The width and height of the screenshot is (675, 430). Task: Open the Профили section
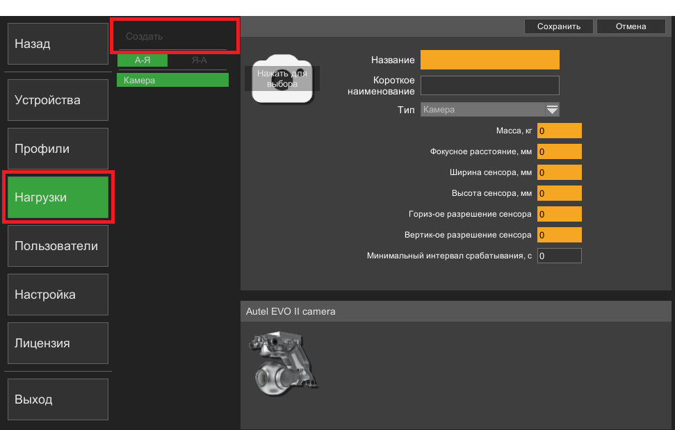tap(58, 149)
